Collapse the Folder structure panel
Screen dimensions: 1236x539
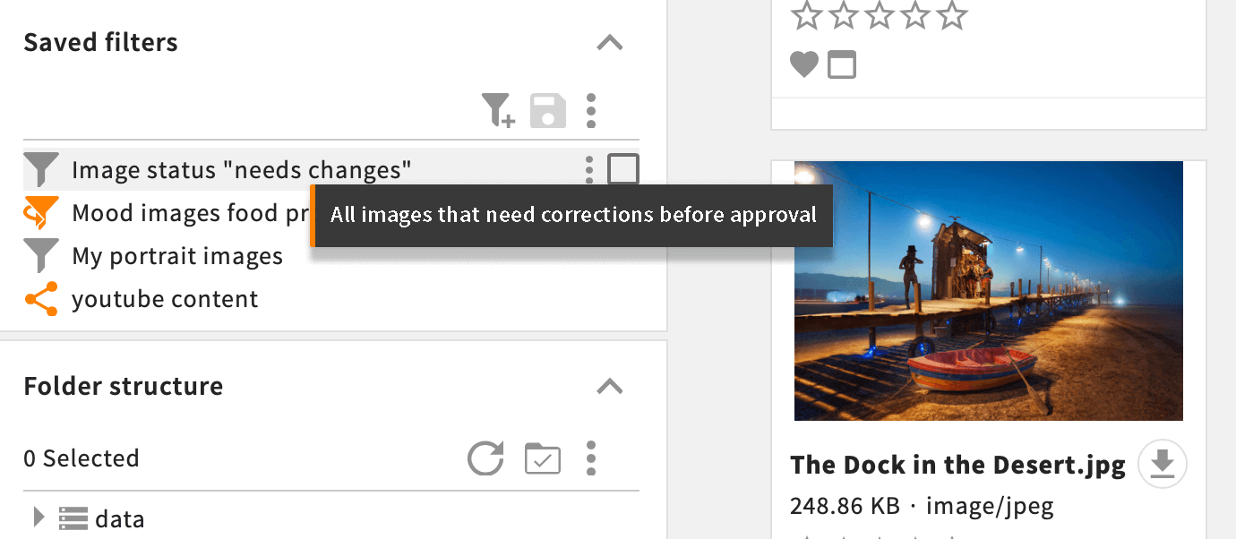[610, 386]
